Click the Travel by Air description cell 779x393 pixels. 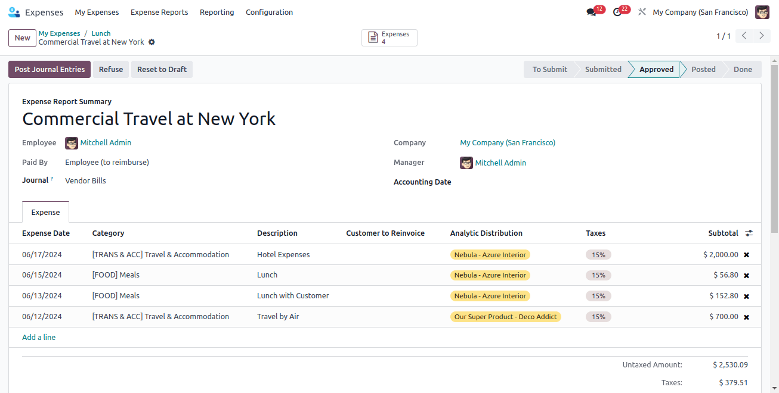(278, 317)
